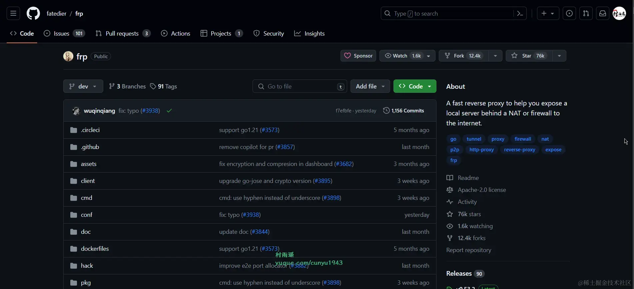View 1,156 Commits history
634x289 pixels.
click(403, 111)
